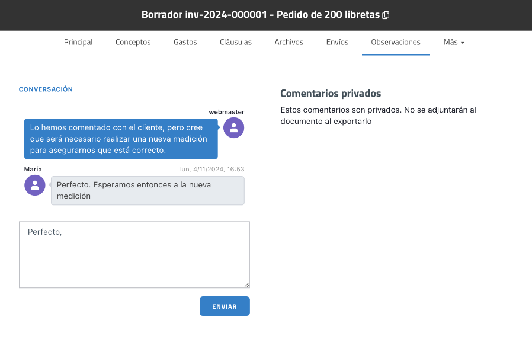This screenshot has width=532, height=358.
Task: Click the webmaster user avatar
Action: (x=233, y=127)
